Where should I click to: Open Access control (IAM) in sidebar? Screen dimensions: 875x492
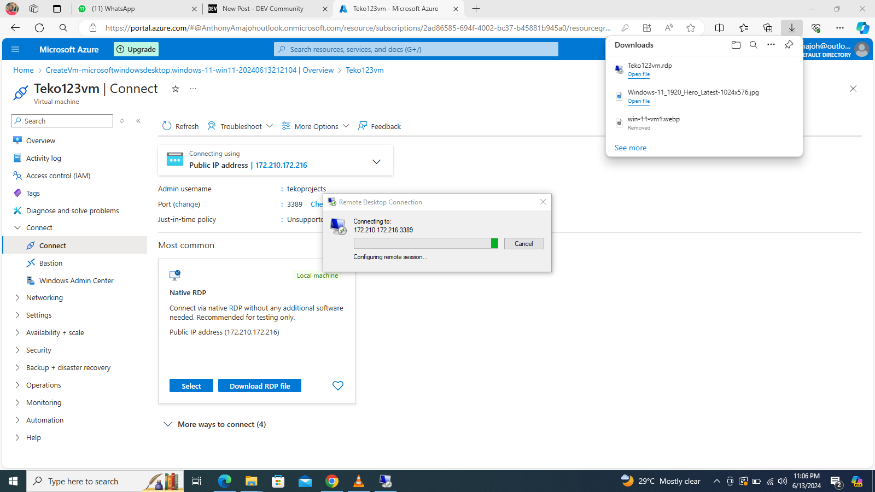pyautogui.click(x=59, y=175)
